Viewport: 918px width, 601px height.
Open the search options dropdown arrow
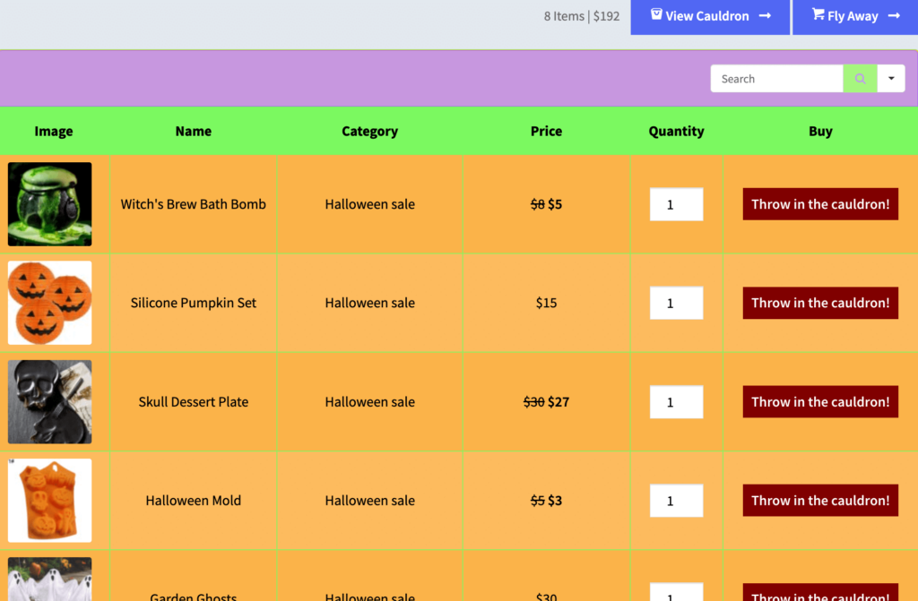[890, 78]
